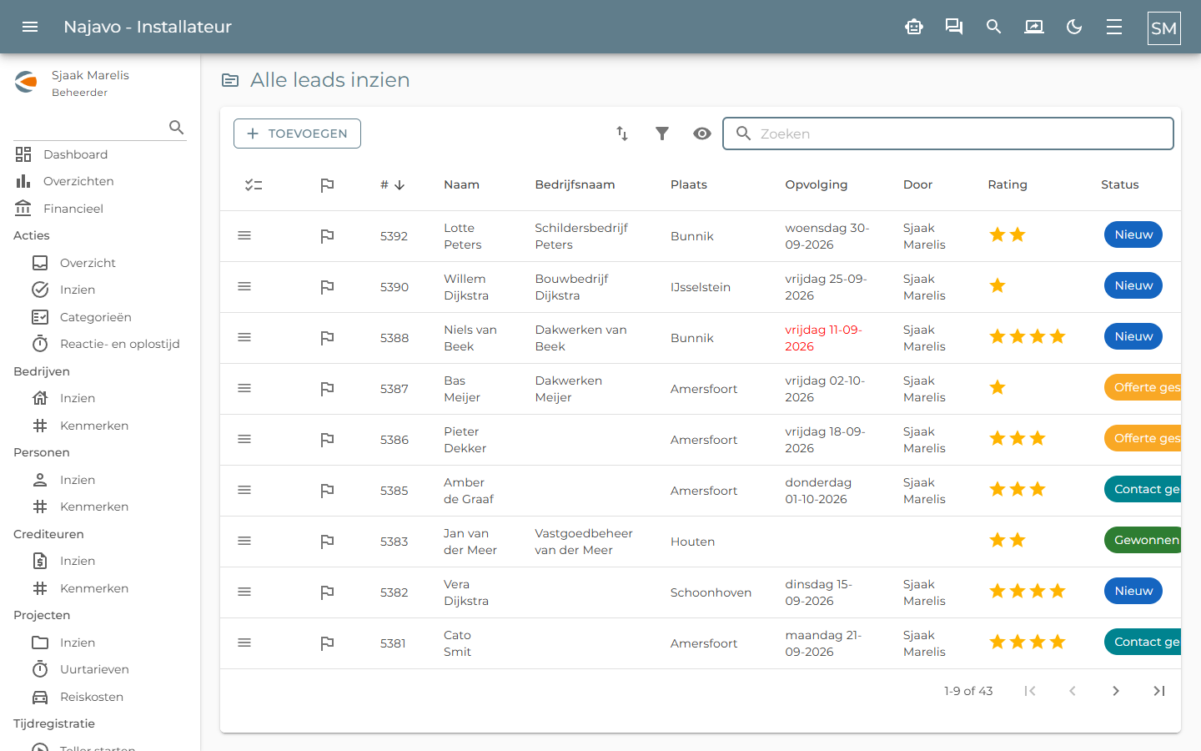This screenshot has height=751, width=1201.
Task: Open row menu for lead 5381
Action: [244, 643]
